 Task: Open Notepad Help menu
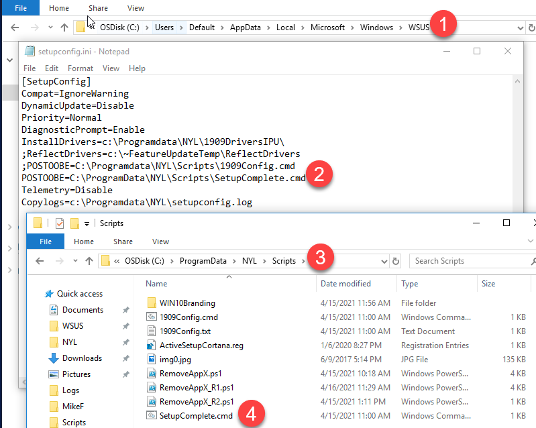point(137,68)
